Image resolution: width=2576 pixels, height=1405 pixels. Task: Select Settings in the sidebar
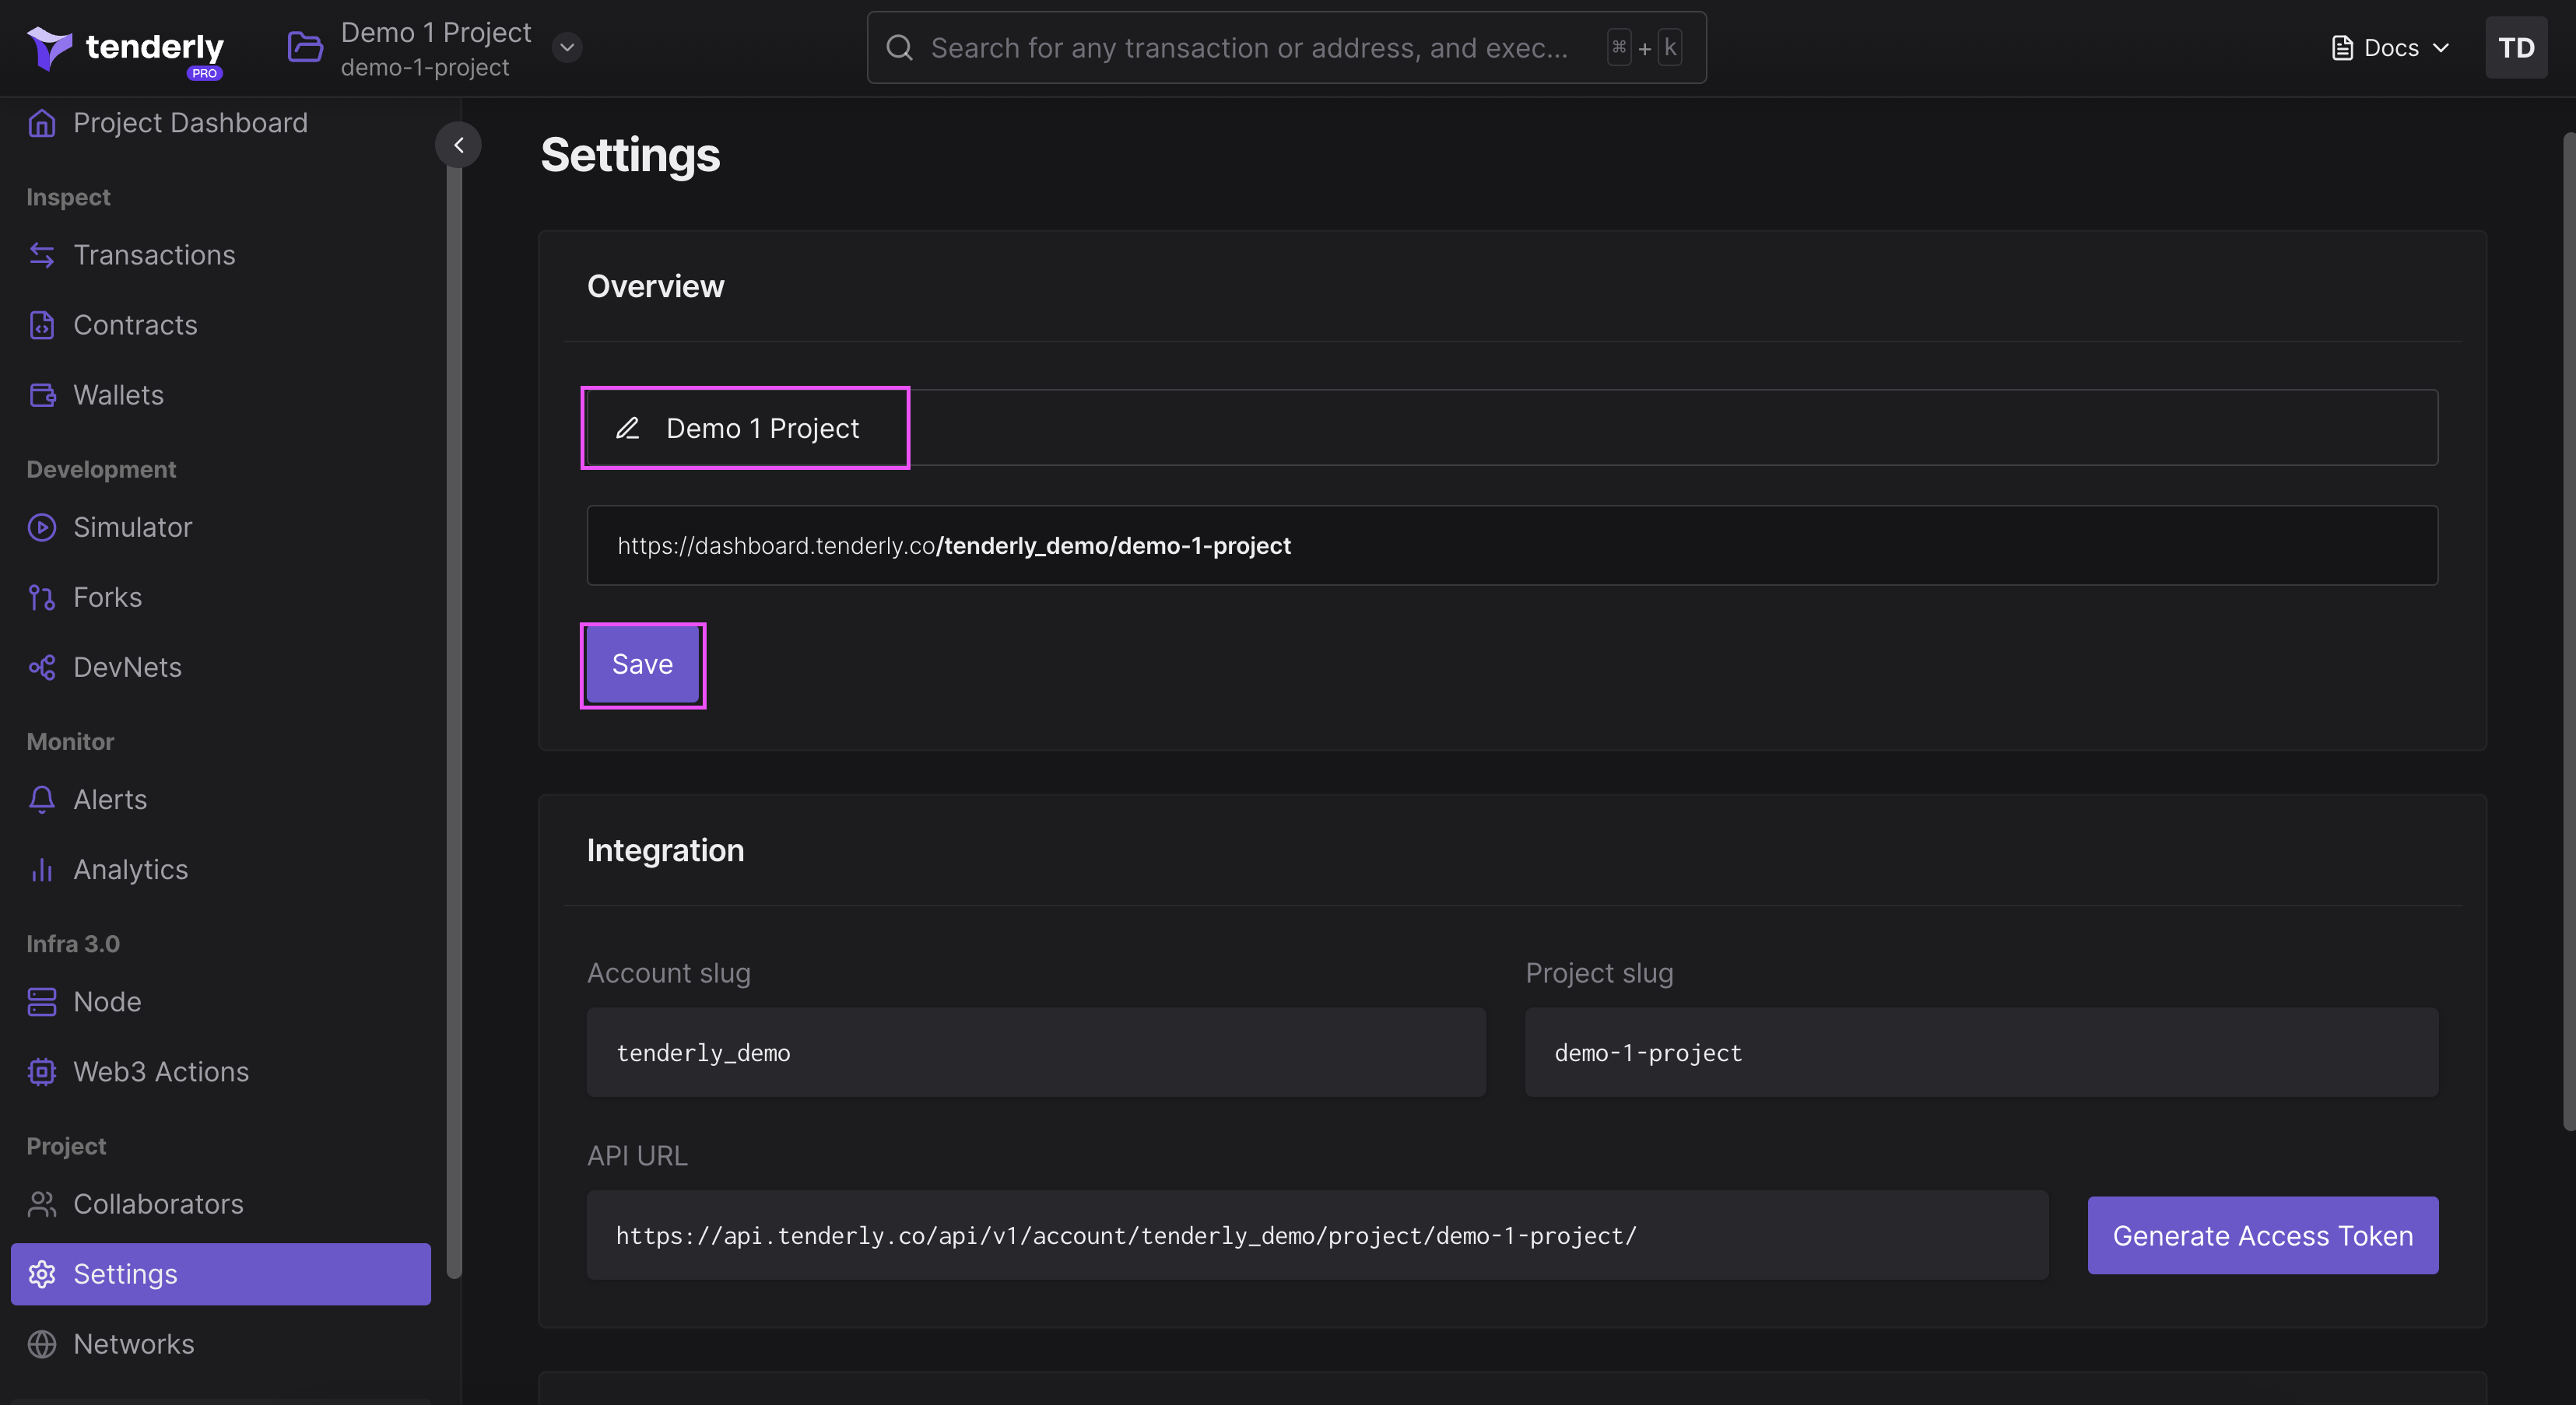tap(221, 1274)
